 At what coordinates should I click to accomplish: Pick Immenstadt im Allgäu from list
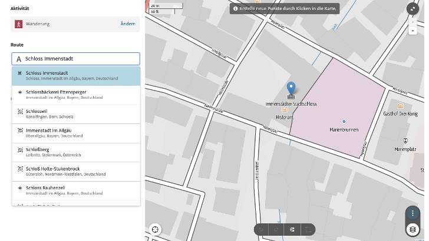point(75,133)
